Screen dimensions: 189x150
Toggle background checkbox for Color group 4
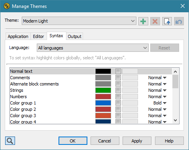click(x=118, y=122)
